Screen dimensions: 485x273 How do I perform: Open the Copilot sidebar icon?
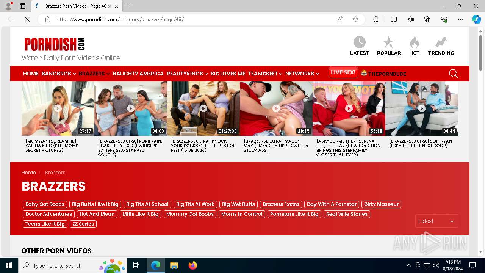coord(476,19)
